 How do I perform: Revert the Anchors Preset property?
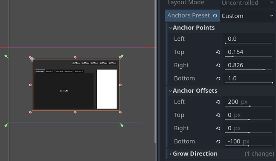pyautogui.click(x=215, y=16)
